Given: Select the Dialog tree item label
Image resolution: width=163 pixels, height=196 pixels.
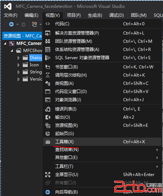Looking at the screenshot, I should pyautogui.click(x=36, y=58).
